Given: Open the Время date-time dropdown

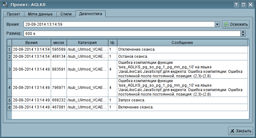Looking at the screenshot, I should (217, 24).
